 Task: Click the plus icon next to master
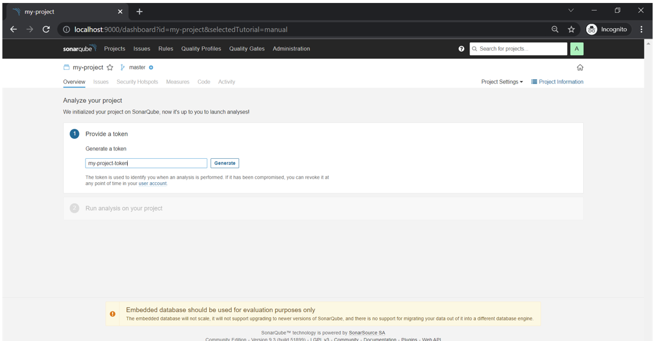tap(151, 68)
